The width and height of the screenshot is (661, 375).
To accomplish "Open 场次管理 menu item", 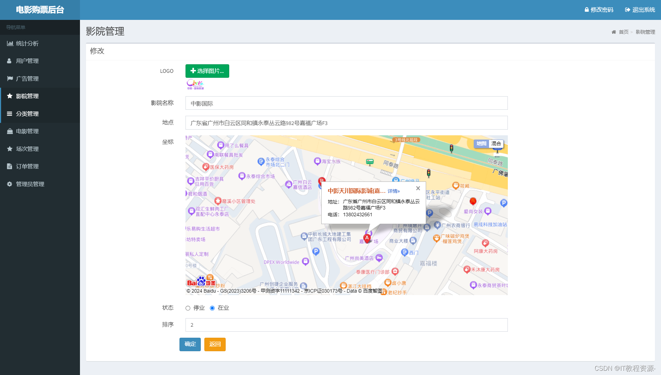I will click(40, 149).
